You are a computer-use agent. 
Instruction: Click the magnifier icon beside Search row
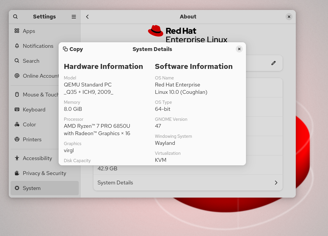click(17, 61)
